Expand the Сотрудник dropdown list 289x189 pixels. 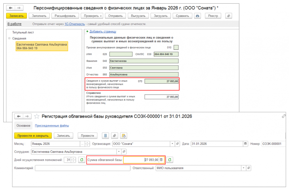click(119, 151)
